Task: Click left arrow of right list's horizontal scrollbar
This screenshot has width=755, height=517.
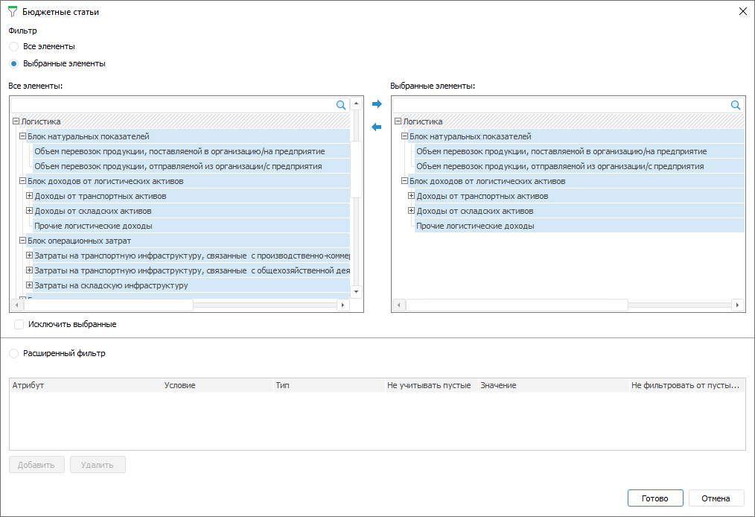Action: click(x=398, y=305)
